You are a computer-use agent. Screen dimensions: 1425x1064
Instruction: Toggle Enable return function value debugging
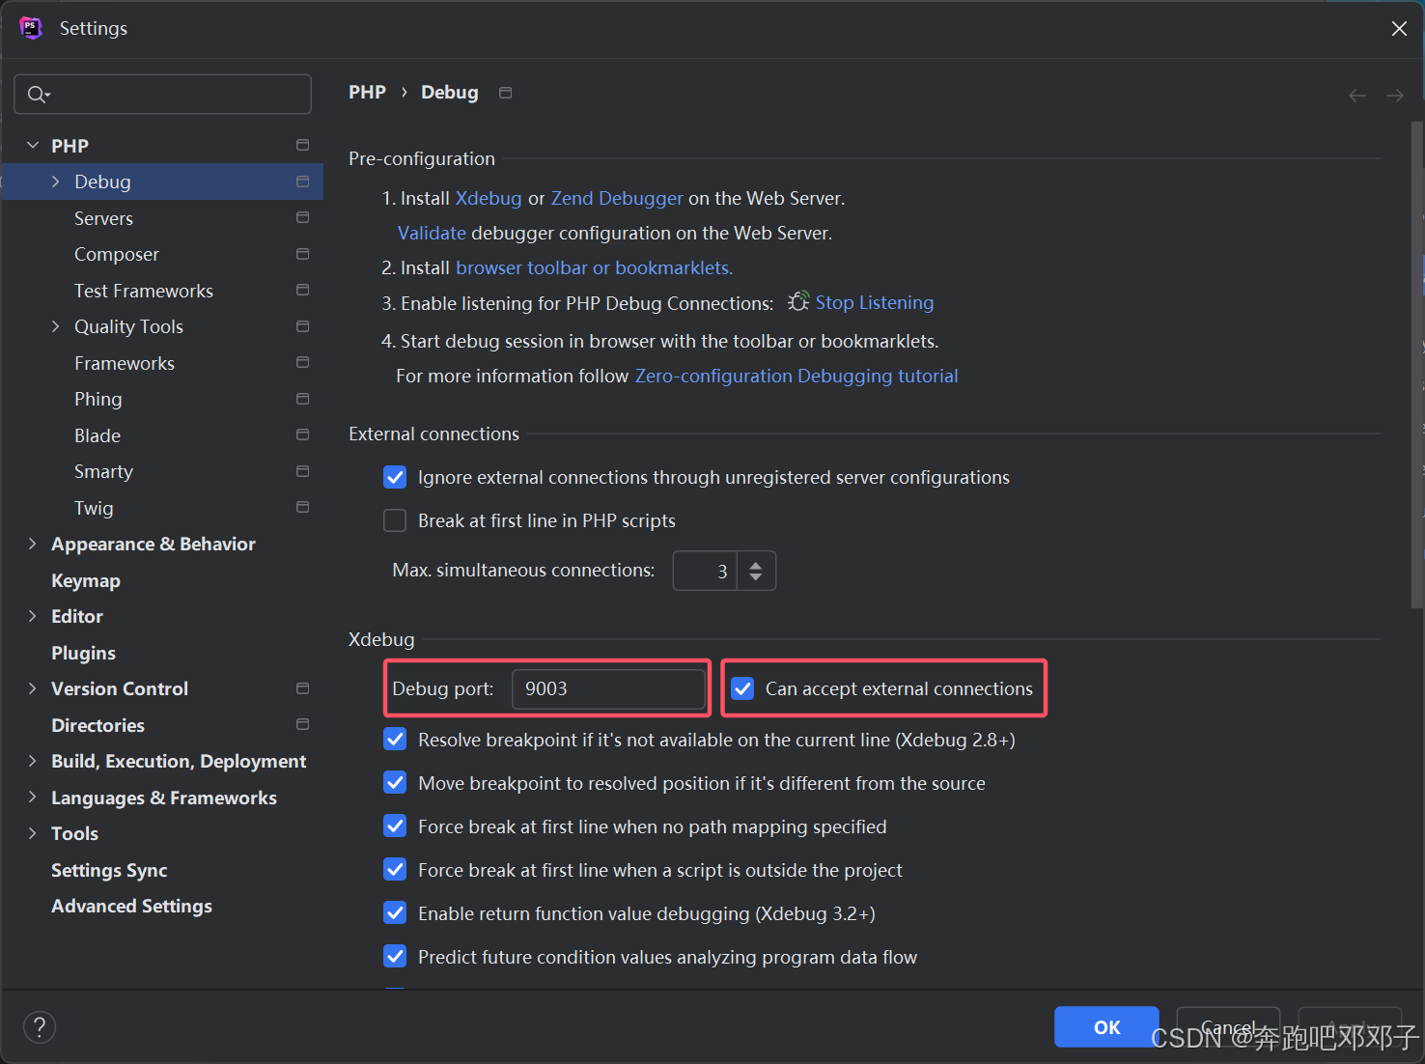click(x=395, y=913)
